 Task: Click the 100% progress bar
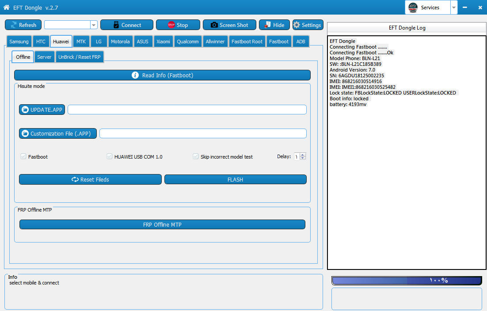tap(407, 281)
